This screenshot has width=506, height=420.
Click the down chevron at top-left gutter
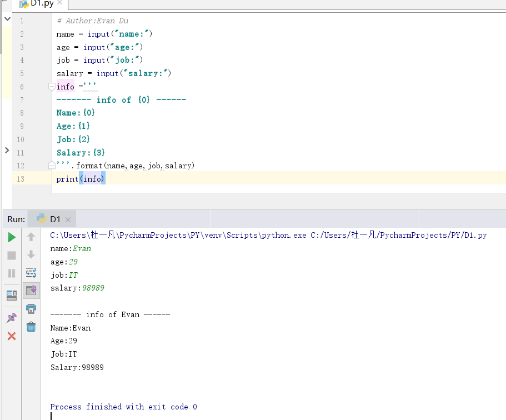click(x=7, y=19)
